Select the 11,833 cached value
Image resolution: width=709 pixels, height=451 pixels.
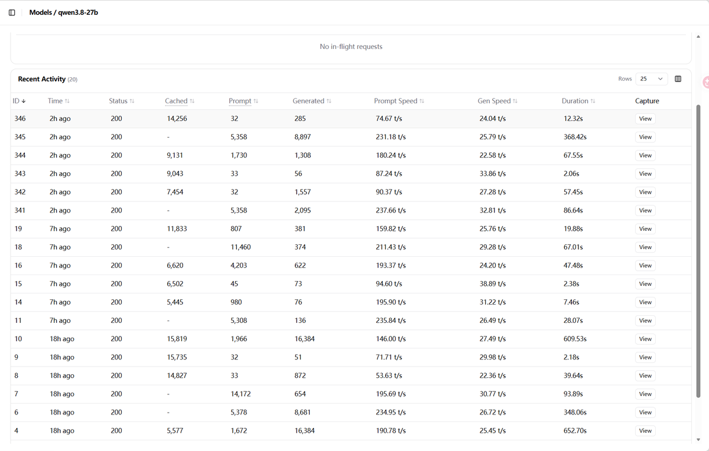177,228
